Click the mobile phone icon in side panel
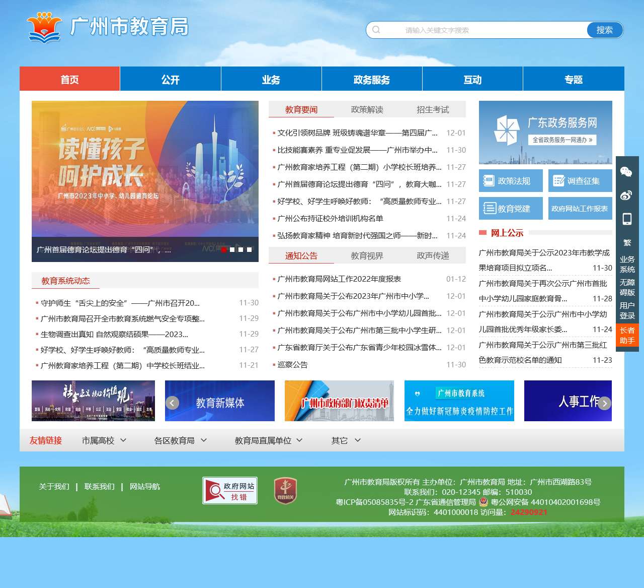Image resolution: width=644 pixels, height=588 pixels. point(627,219)
